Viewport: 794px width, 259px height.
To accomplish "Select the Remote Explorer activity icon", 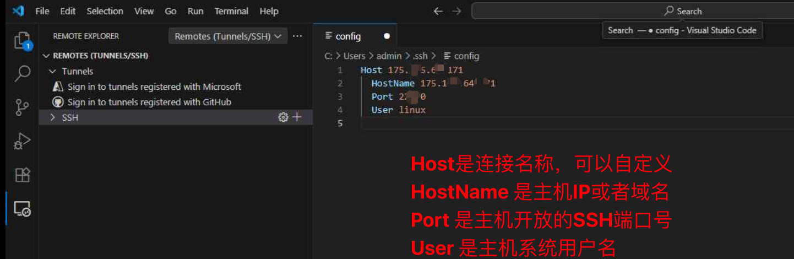I will click(x=22, y=209).
